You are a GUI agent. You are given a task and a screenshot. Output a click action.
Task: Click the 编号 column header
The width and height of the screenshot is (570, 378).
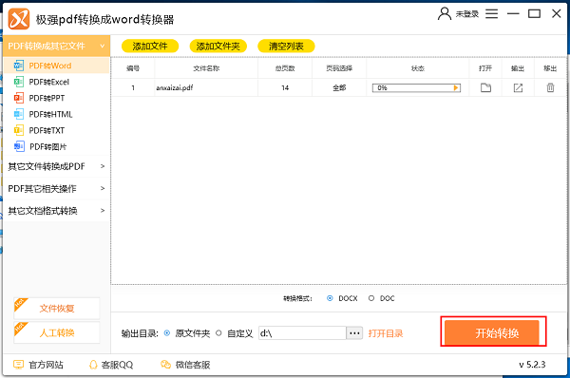[x=133, y=68]
